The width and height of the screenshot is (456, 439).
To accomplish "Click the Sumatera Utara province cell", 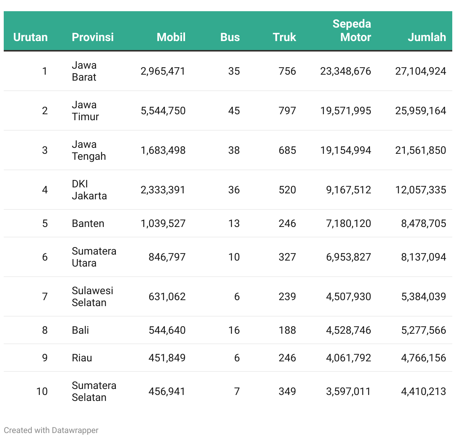I will pos(94,257).
